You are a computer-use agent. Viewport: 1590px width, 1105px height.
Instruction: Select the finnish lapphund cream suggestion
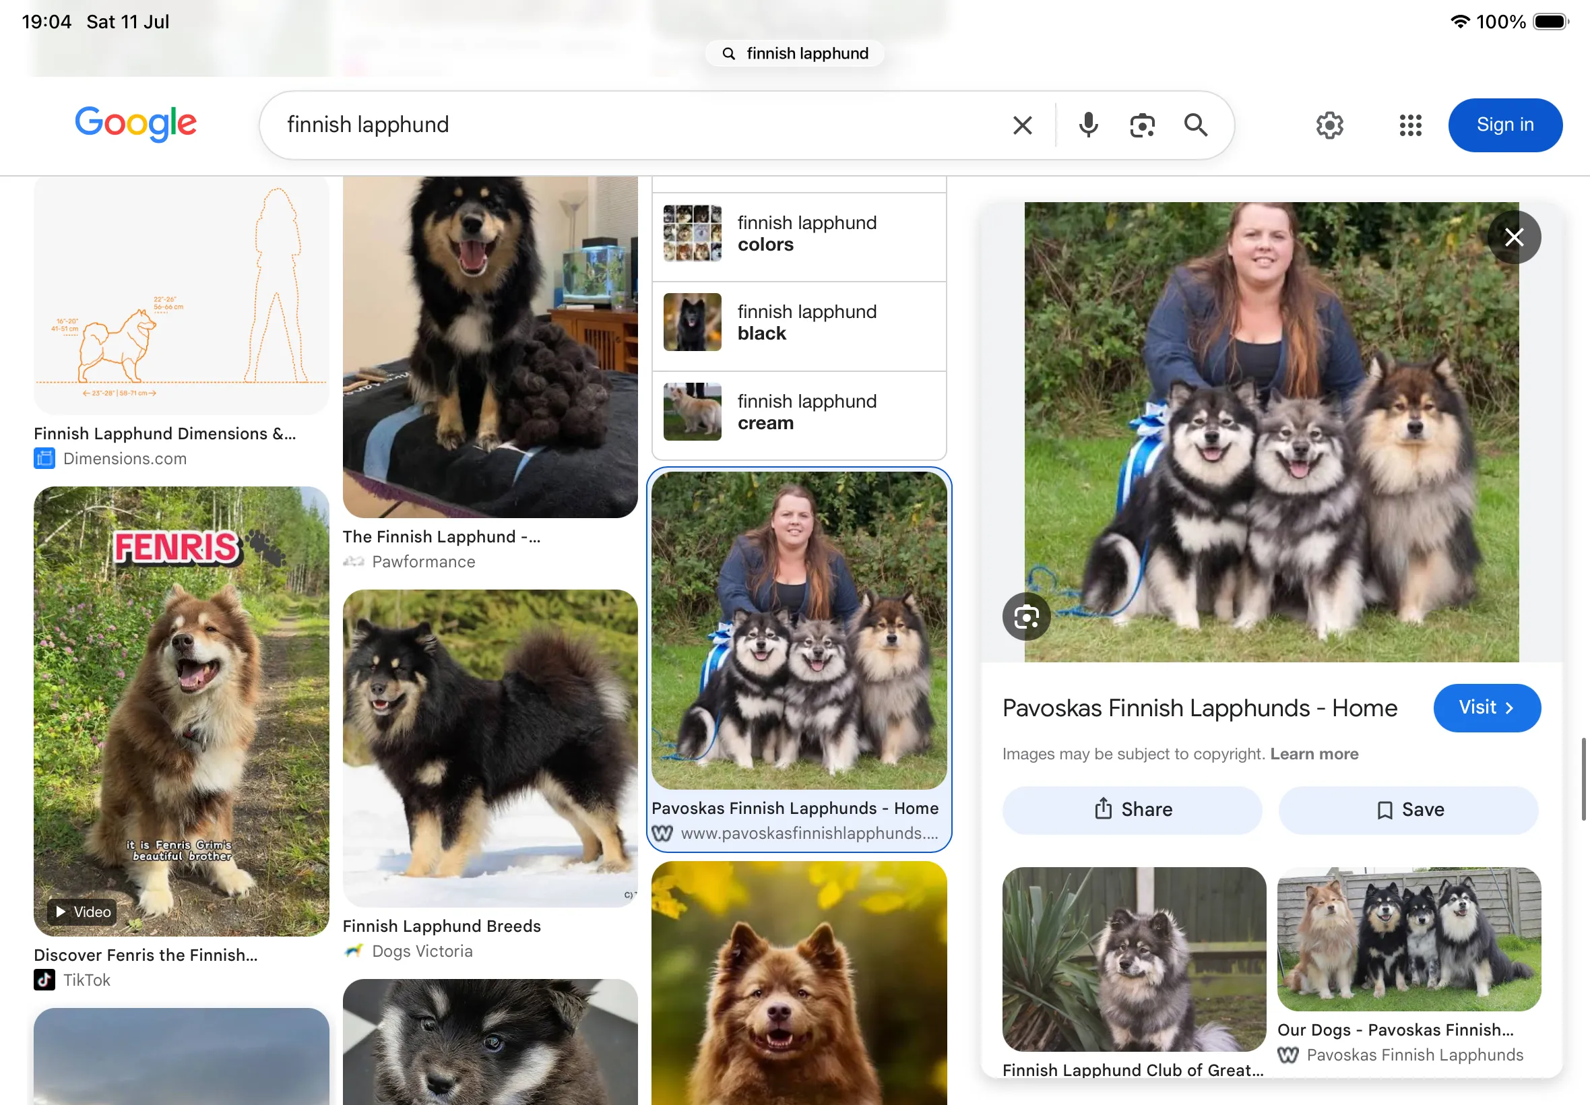click(799, 412)
